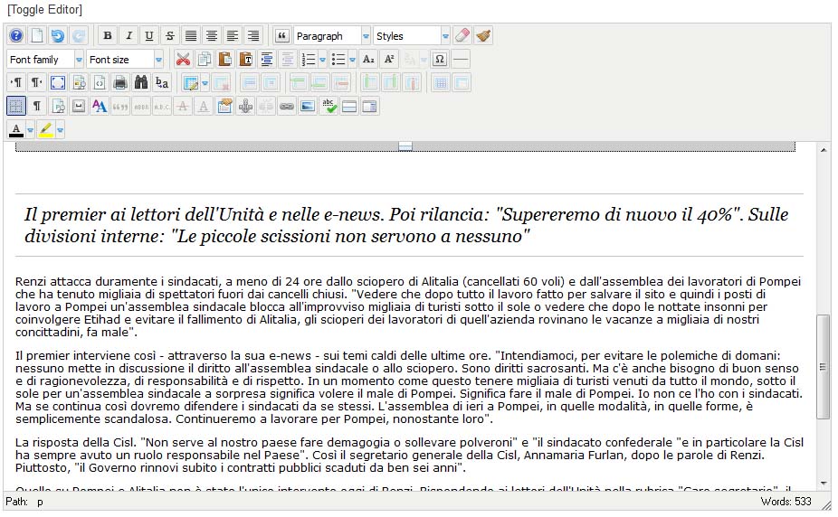
Task: Click the Toggle Editor link
Action: point(44,9)
